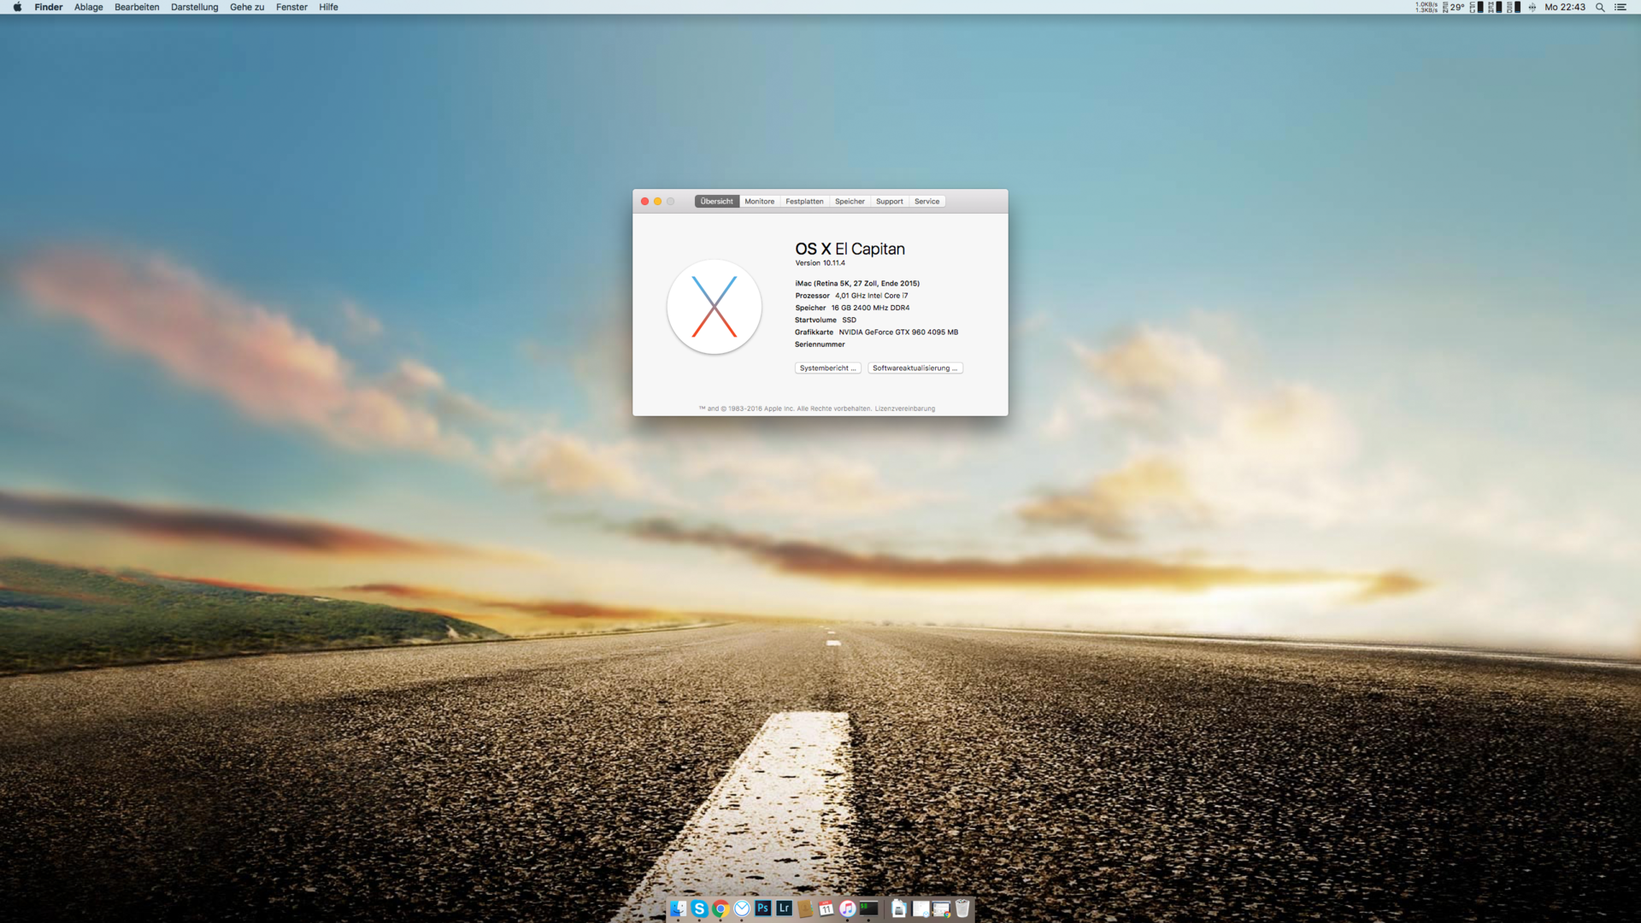Open Google Chrome in the Dock
The height and width of the screenshot is (923, 1641).
[721, 908]
